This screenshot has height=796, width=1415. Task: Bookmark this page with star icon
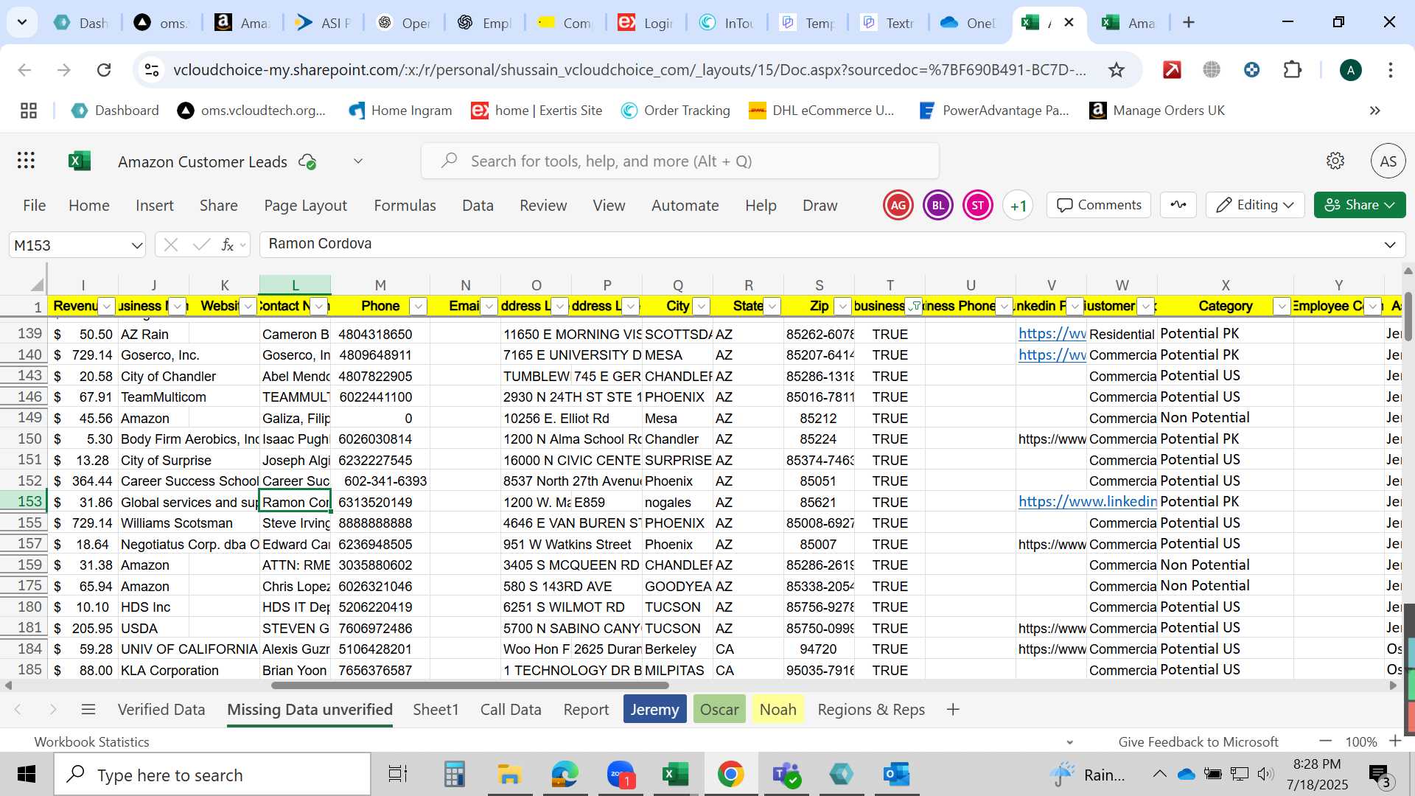1117,70
